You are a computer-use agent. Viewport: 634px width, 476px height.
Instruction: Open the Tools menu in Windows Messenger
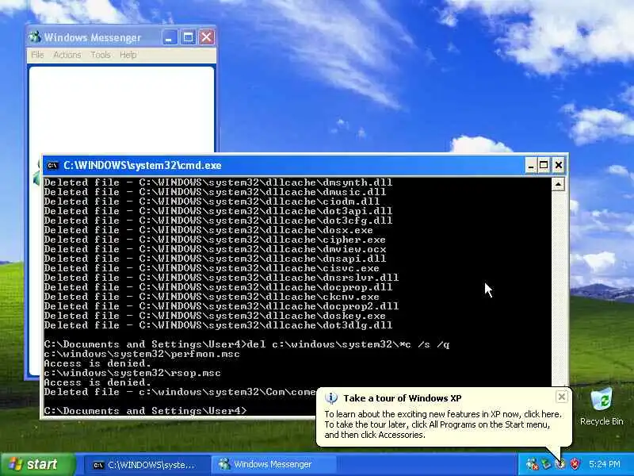(x=101, y=55)
